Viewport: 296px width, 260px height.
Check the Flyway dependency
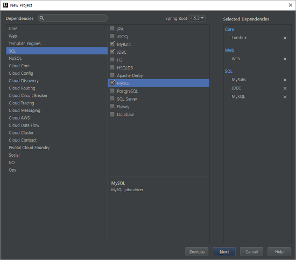[112, 106]
